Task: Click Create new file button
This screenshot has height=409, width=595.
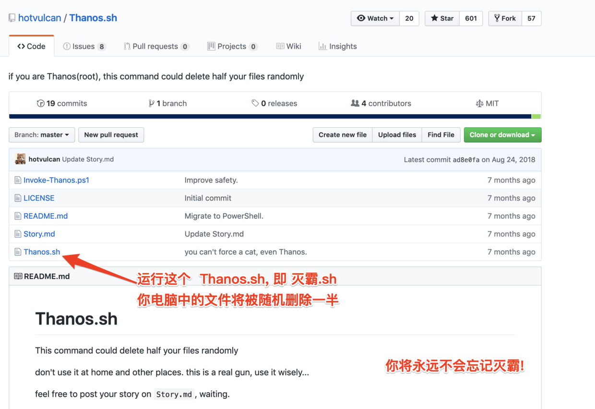Action: click(x=343, y=135)
